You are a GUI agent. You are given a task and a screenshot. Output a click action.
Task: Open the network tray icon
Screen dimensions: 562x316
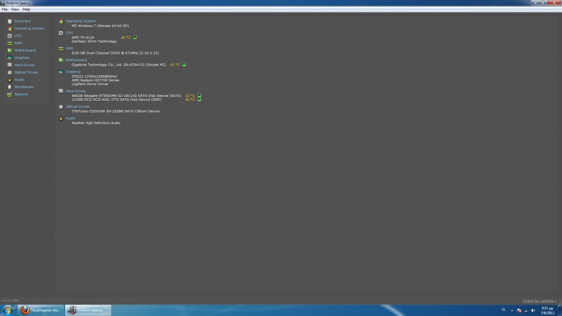526,310
